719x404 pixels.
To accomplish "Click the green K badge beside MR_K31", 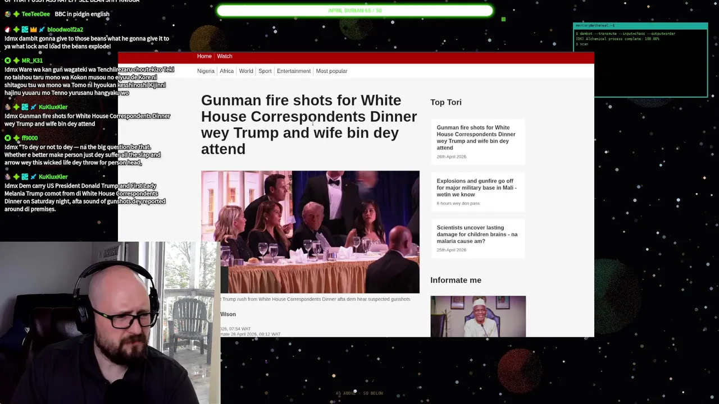I will 7,61.
